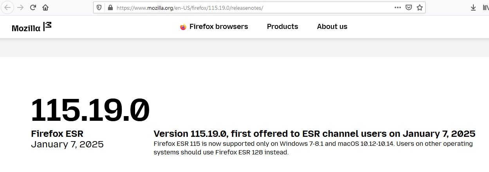The width and height of the screenshot is (489, 172).
Task: Click the Firefox flame icon in navigation
Action: (183, 27)
